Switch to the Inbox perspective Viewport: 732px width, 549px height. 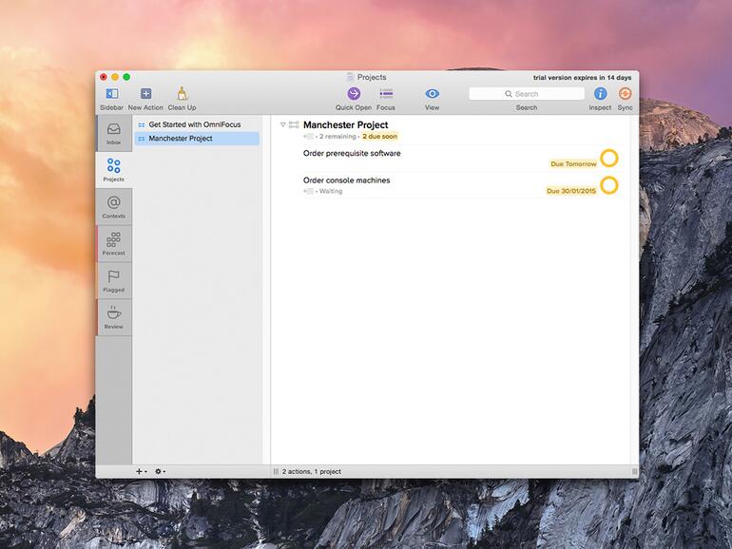[x=113, y=133]
